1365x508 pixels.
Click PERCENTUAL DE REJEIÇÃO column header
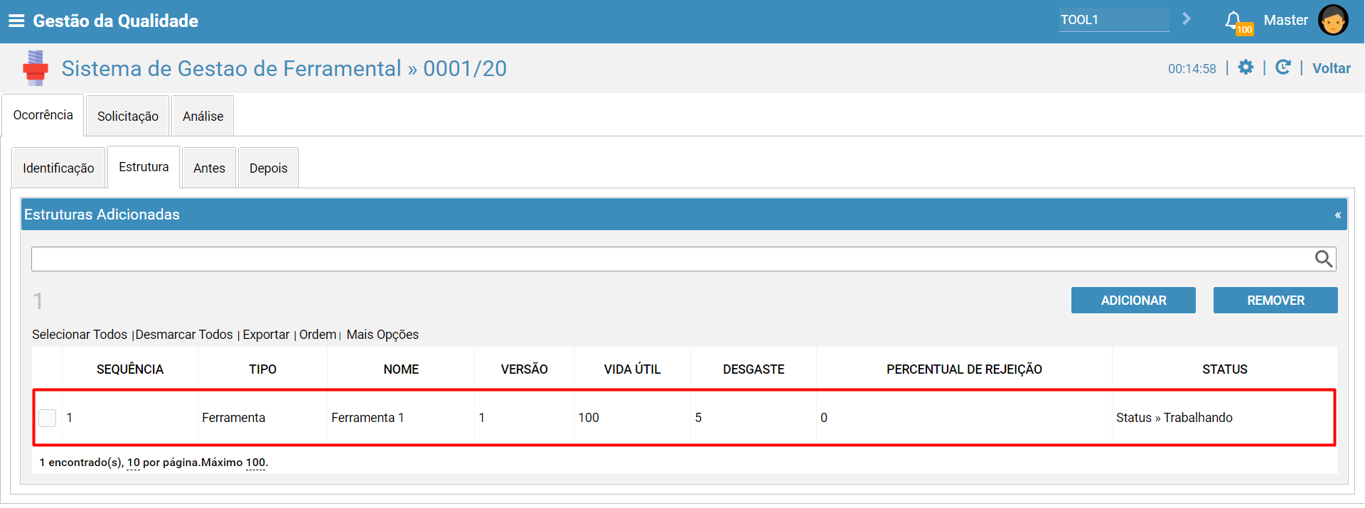964,369
